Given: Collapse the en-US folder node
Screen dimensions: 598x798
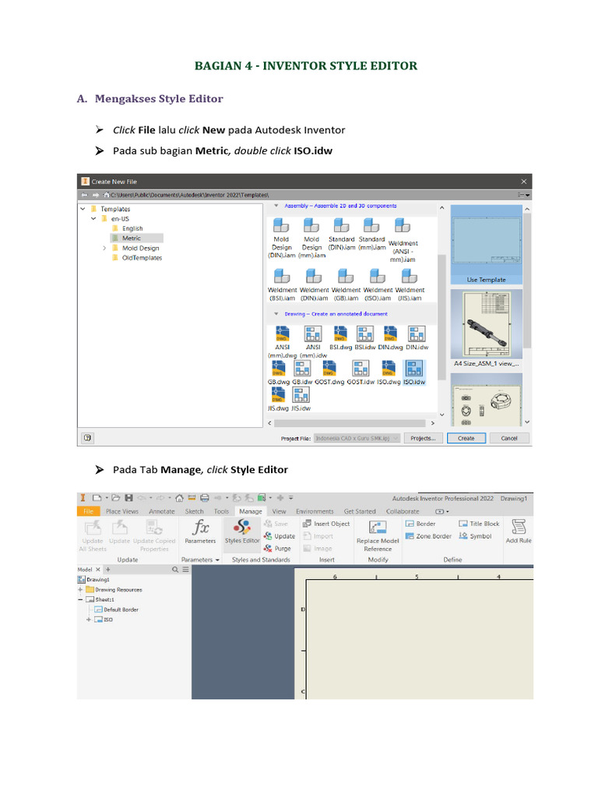Looking at the screenshot, I should (x=93, y=219).
